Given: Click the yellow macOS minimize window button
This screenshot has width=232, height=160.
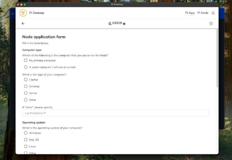Looking at the screenshot, I should point(21,5).
